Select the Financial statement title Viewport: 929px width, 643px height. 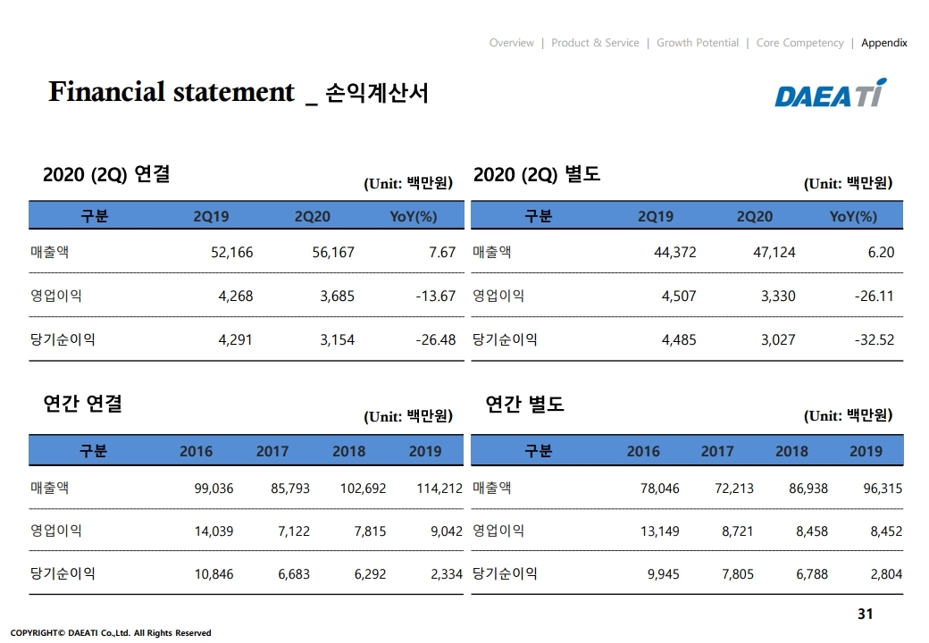pyautogui.click(x=239, y=92)
